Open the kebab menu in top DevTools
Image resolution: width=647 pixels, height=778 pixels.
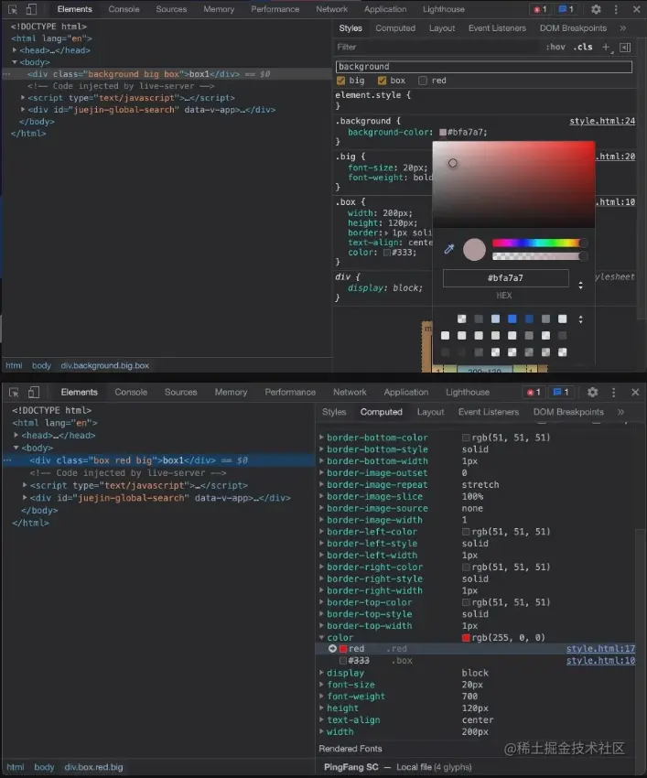(616, 9)
